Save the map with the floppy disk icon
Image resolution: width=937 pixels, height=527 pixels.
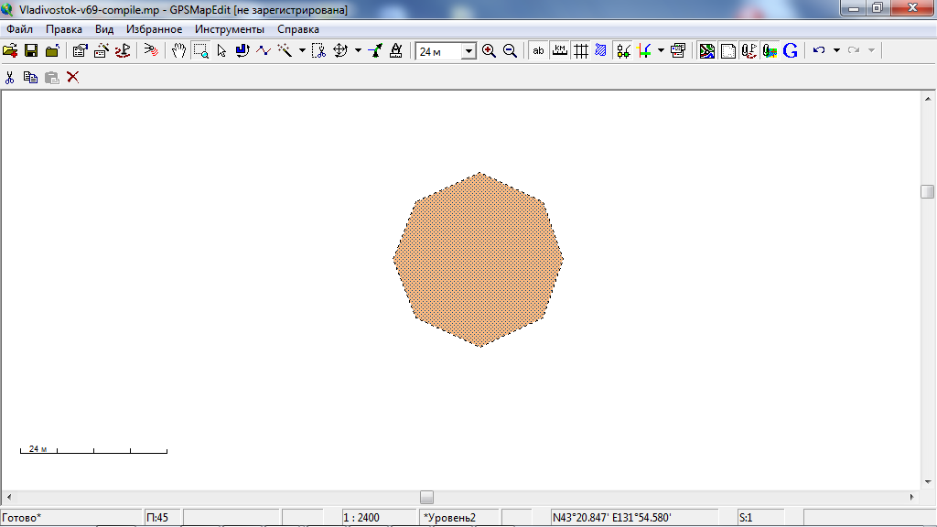click(x=31, y=51)
